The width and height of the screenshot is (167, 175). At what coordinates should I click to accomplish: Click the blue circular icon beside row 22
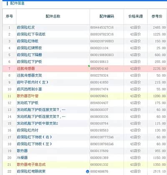(88, 172)
